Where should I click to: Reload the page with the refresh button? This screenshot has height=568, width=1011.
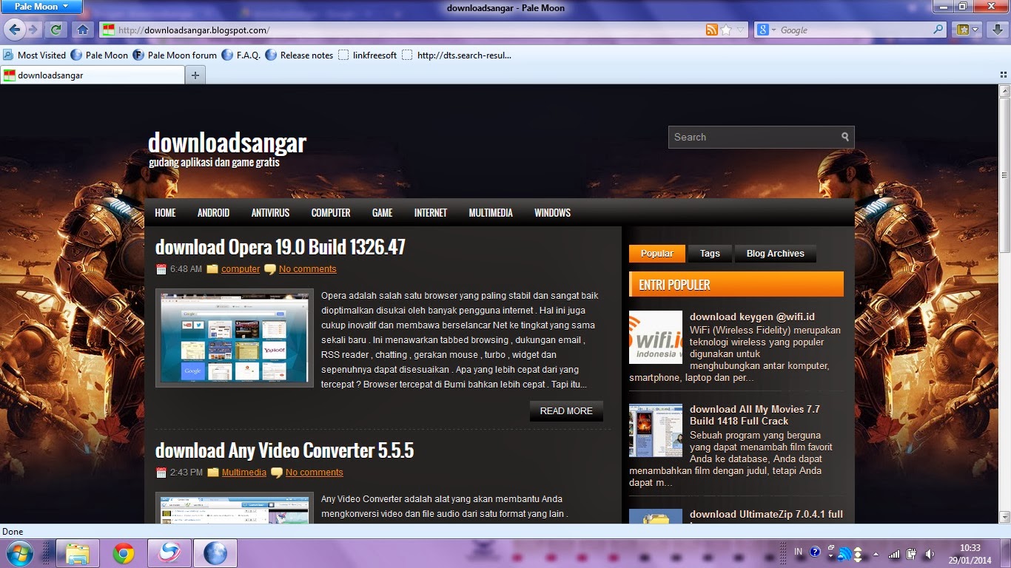pos(56,30)
